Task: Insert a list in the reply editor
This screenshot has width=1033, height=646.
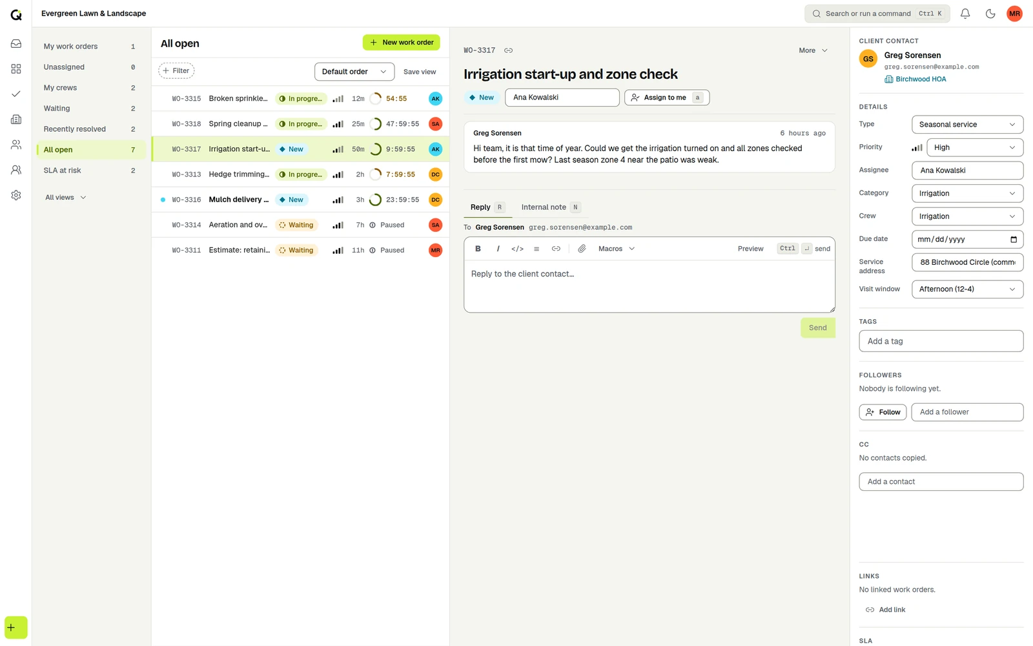Action: [537, 249]
